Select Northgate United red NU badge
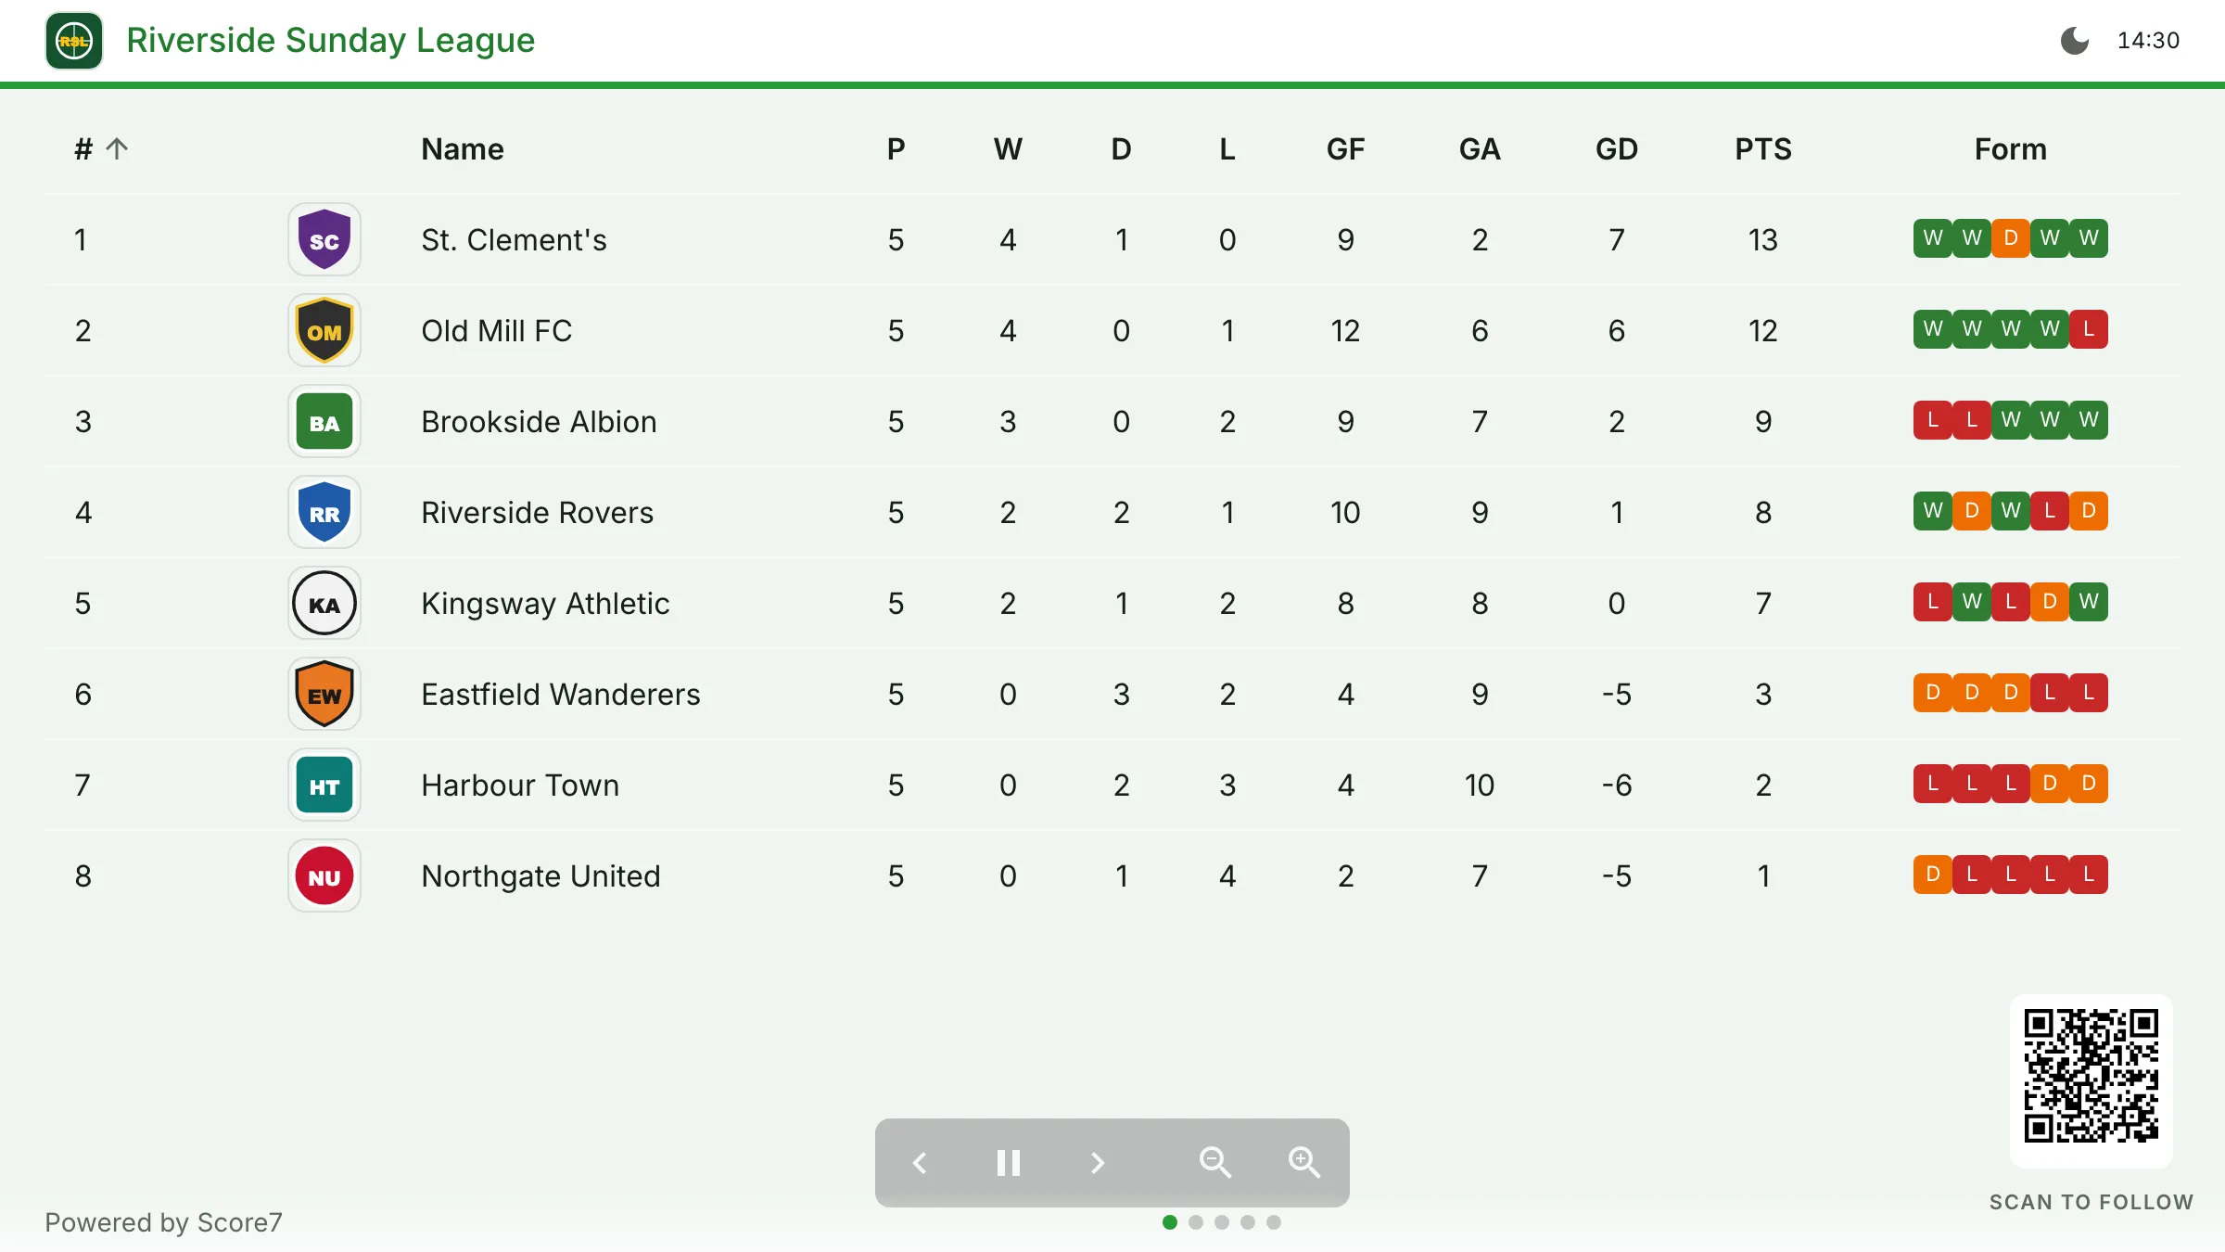The width and height of the screenshot is (2225, 1252). [324, 875]
